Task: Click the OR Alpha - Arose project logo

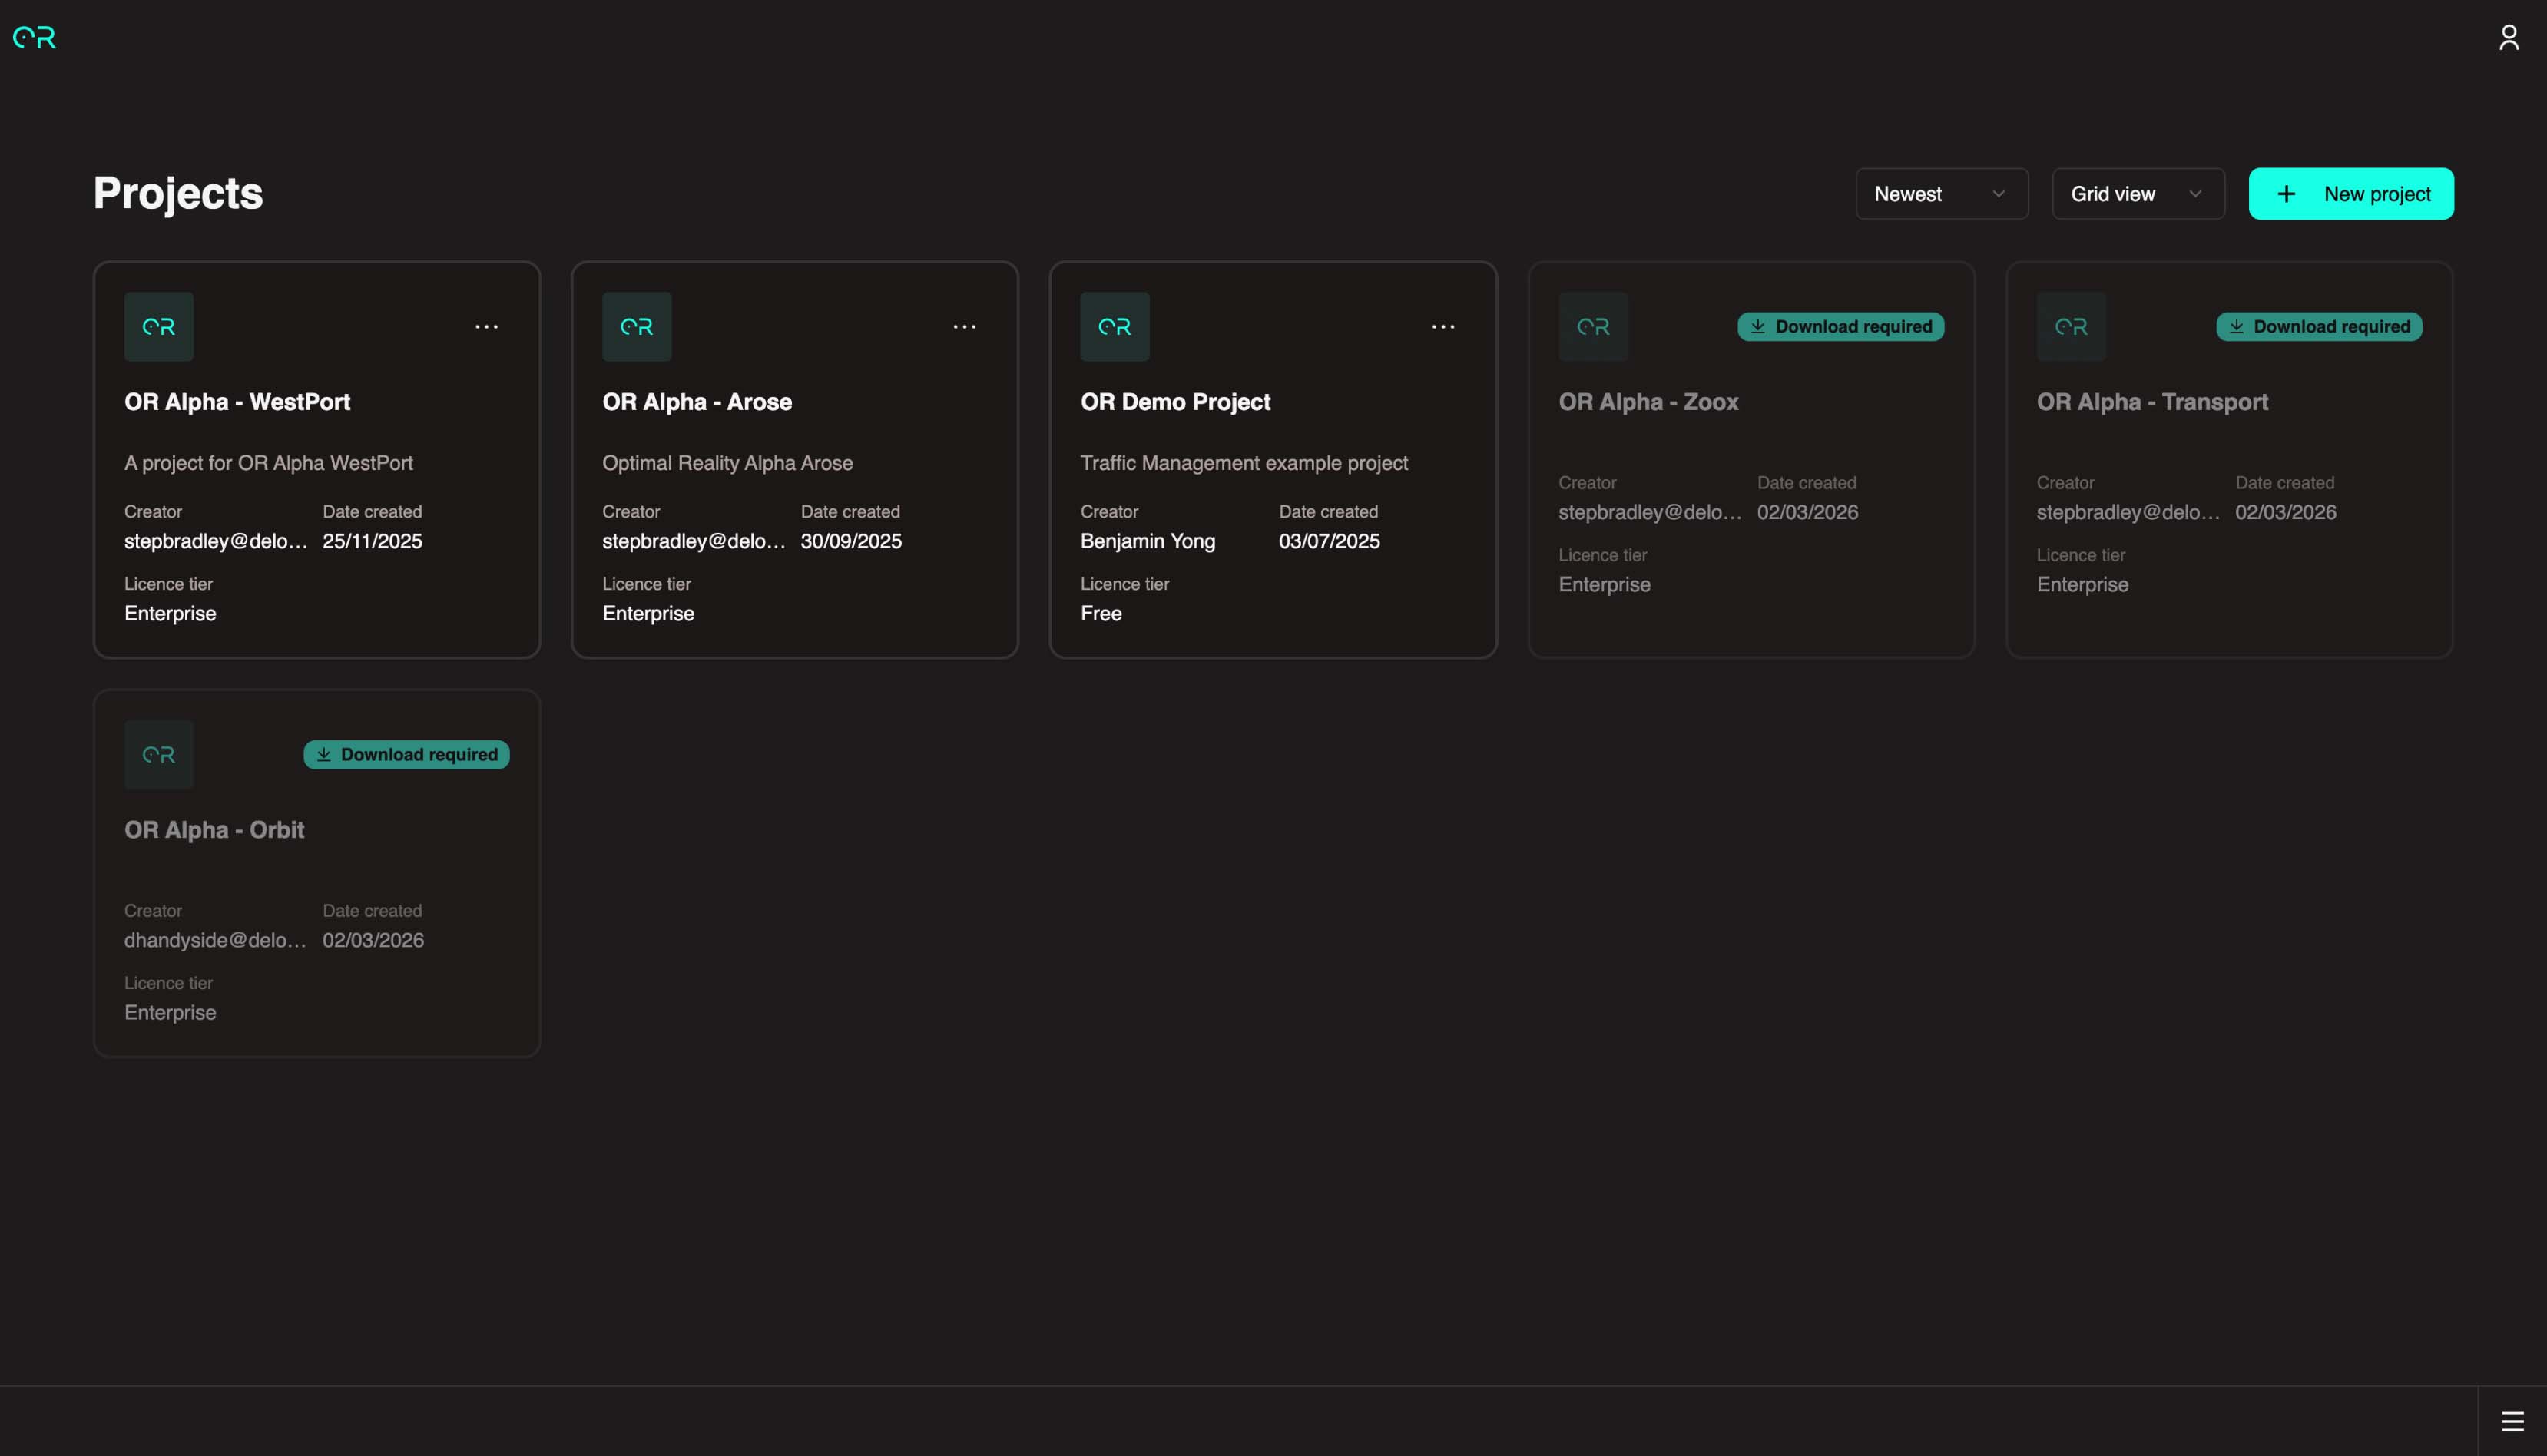Action: [x=637, y=327]
